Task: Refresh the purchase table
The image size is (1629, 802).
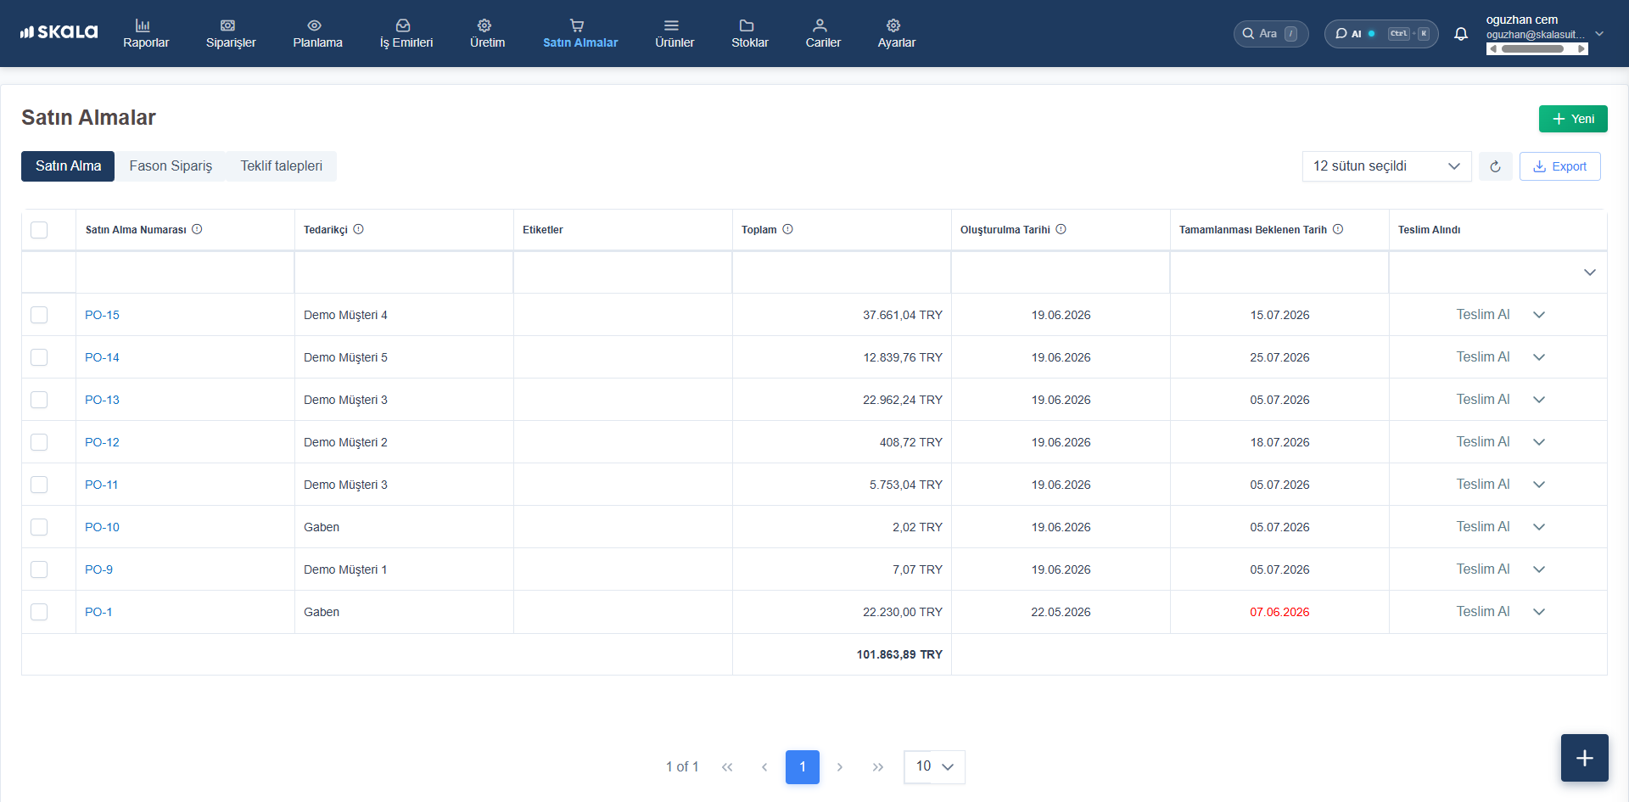Action: (1495, 166)
